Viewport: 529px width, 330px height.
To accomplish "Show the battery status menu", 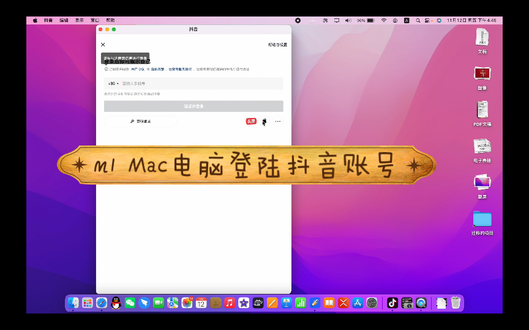I will (x=366, y=20).
